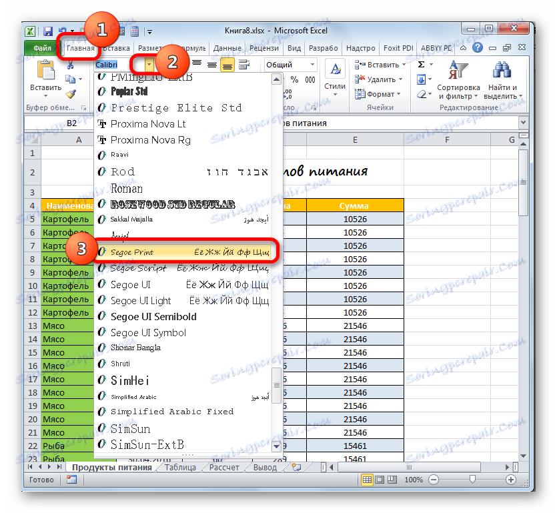The image size is (557, 513).
Task: Choose Proxima Nova Rg font
Action: (x=183, y=140)
